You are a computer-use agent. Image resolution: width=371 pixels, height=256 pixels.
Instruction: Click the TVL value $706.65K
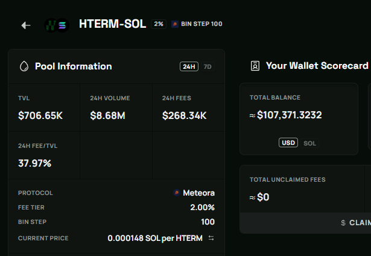40,115
